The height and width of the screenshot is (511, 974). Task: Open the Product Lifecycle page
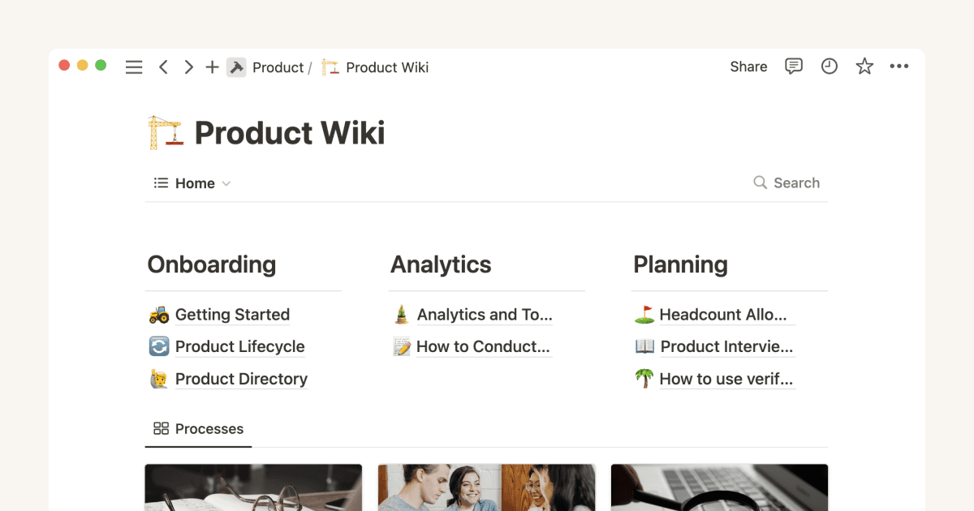[x=239, y=346]
